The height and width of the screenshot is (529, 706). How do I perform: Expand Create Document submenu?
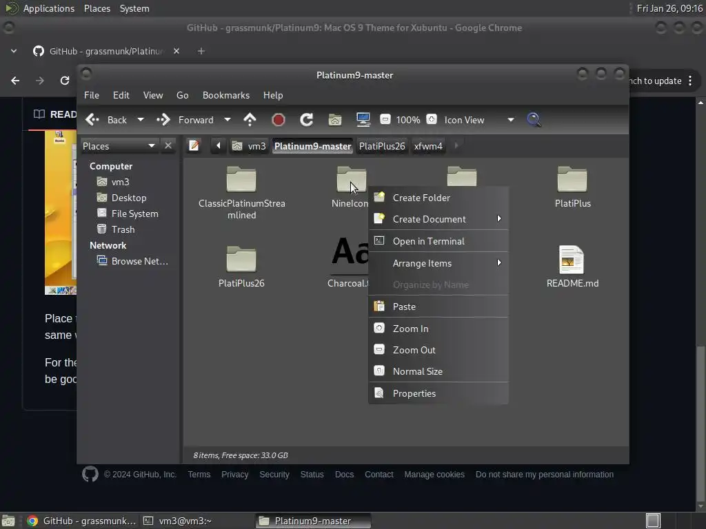[x=438, y=219]
